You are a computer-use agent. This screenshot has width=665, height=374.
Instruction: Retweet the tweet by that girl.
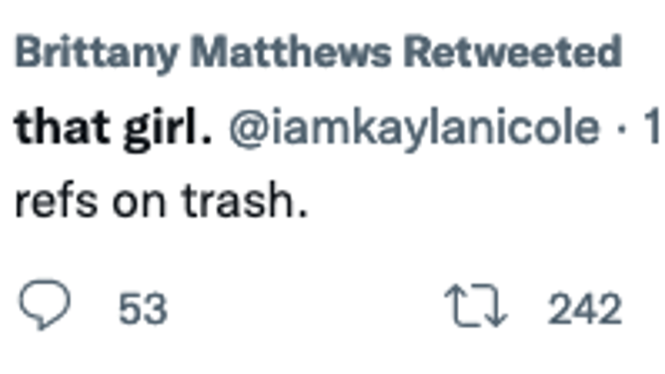(x=476, y=305)
